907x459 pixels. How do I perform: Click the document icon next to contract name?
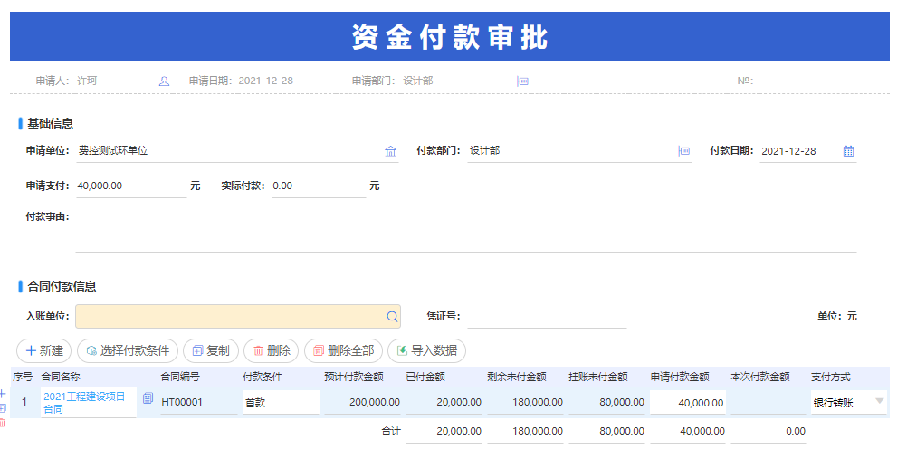(148, 398)
